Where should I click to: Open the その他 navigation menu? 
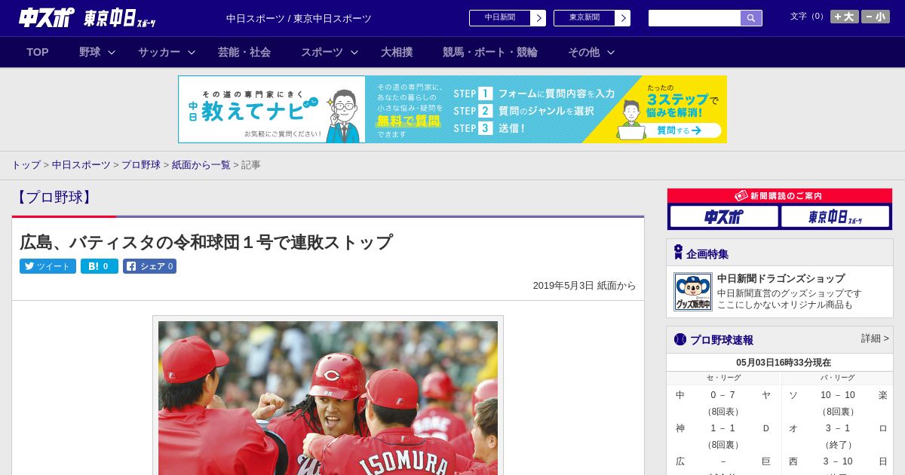(x=584, y=52)
